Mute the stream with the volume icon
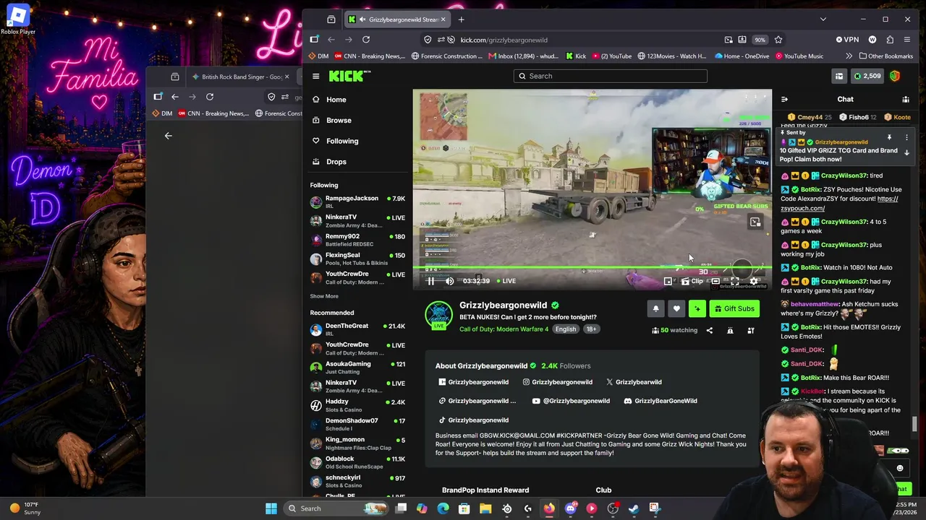Screen dimensions: 926x520 pyautogui.click(x=449, y=281)
